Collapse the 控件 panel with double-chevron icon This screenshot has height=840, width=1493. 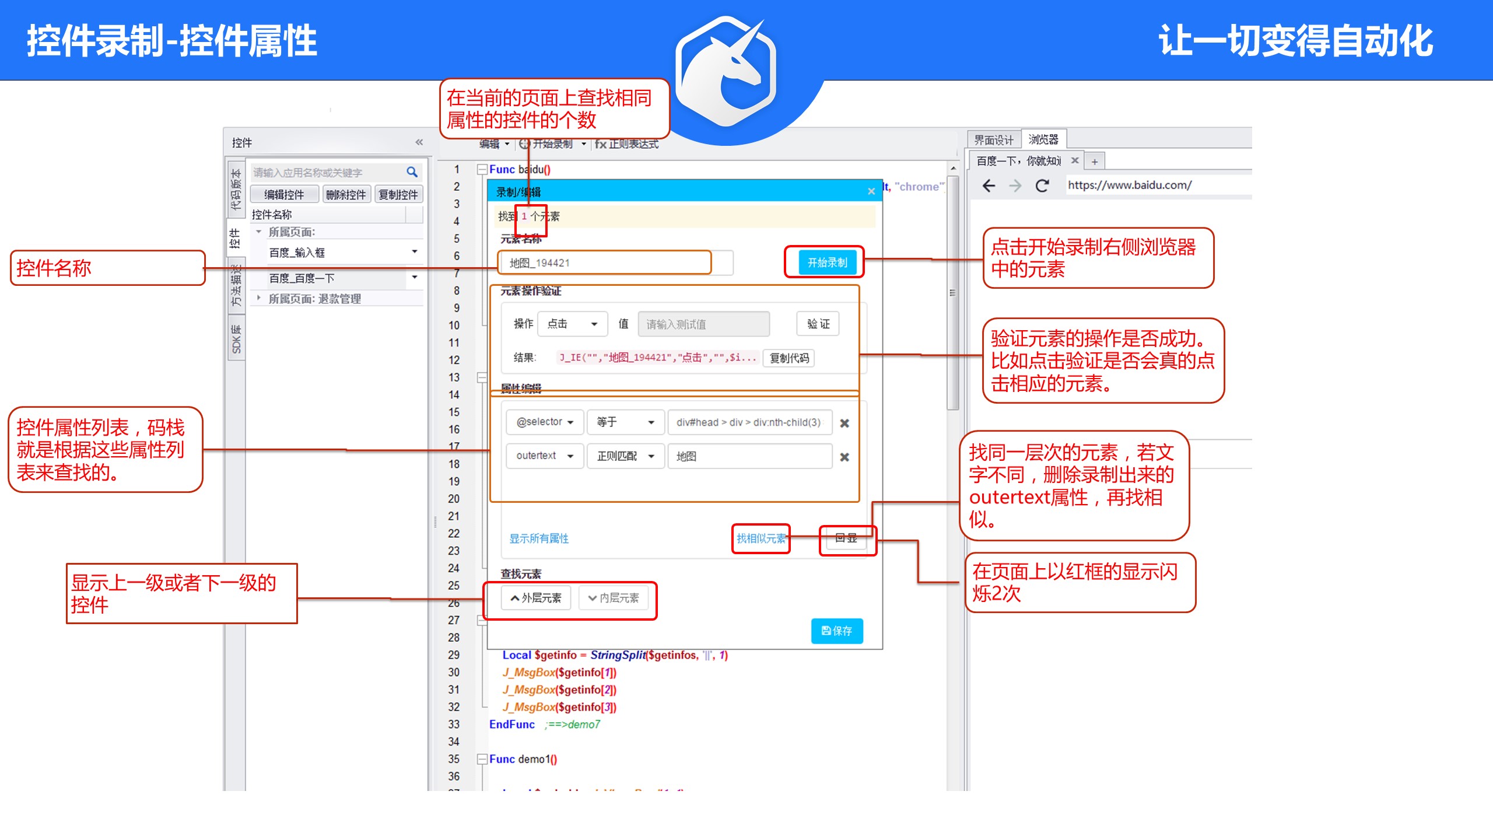point(419,142)
